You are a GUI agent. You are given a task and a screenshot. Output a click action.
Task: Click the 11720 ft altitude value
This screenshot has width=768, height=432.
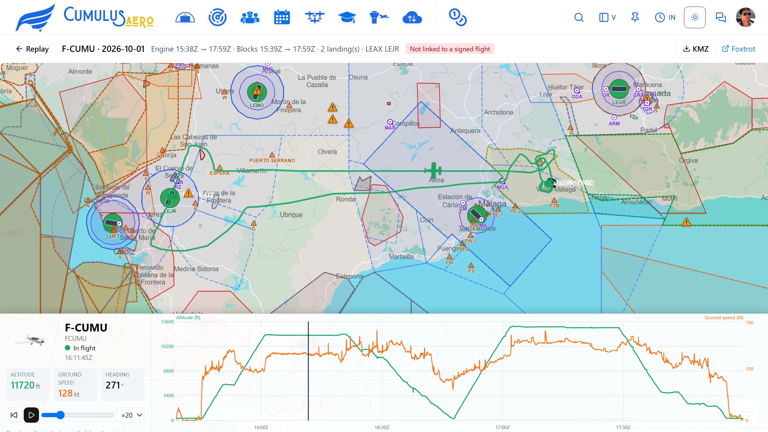pos(25,385)
